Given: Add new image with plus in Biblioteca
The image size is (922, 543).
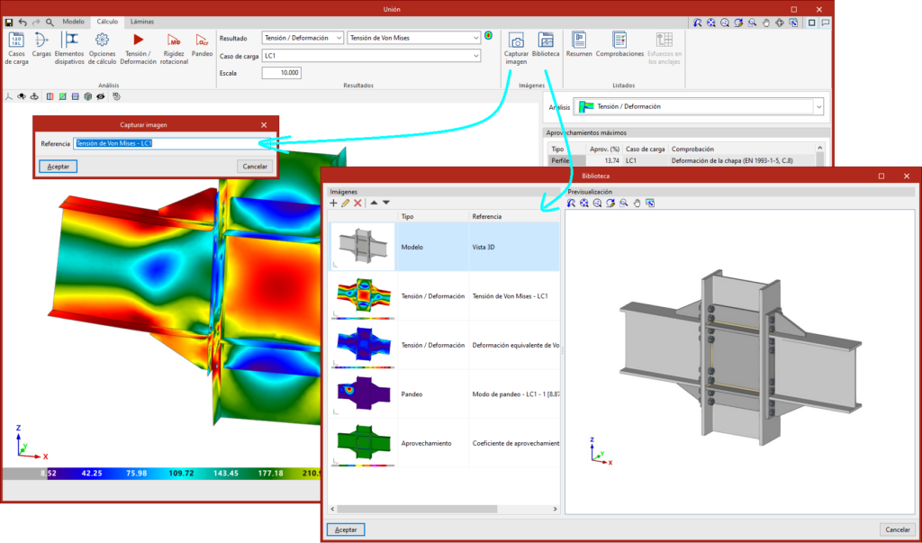Looking at the screenshot, I should point(333,203).
